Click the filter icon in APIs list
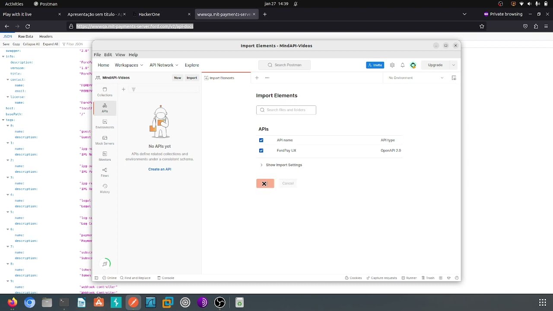The width and height of the screenshot is (553, 311). (x=133, y=89)
